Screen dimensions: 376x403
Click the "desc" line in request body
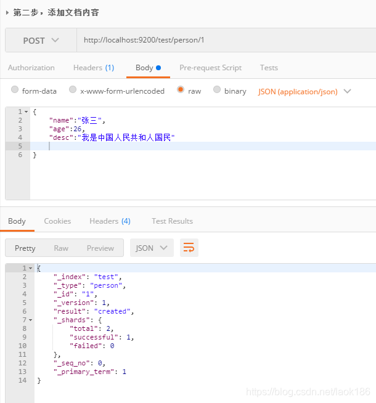[x=112, y=137]
